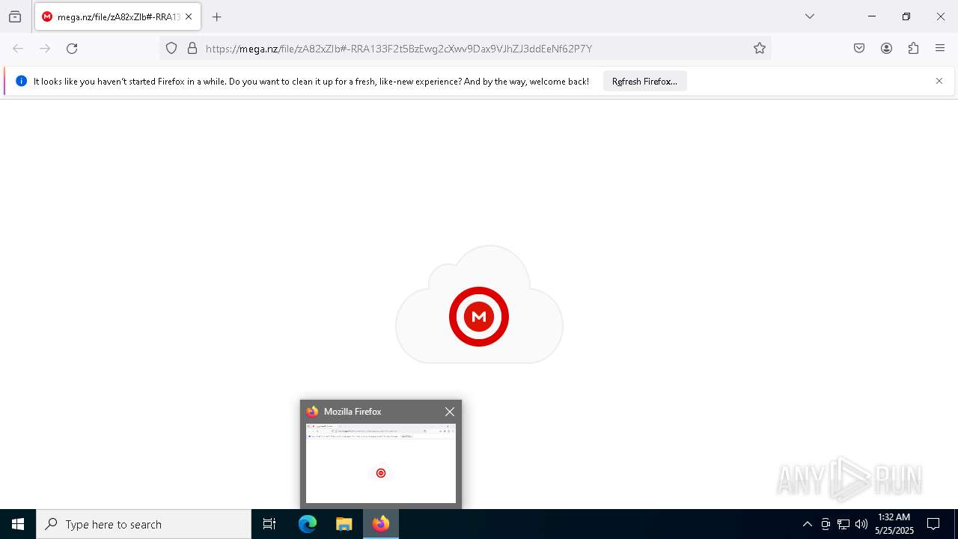Open the Extensions panel
958x539 pixels.
coord(913,49)
